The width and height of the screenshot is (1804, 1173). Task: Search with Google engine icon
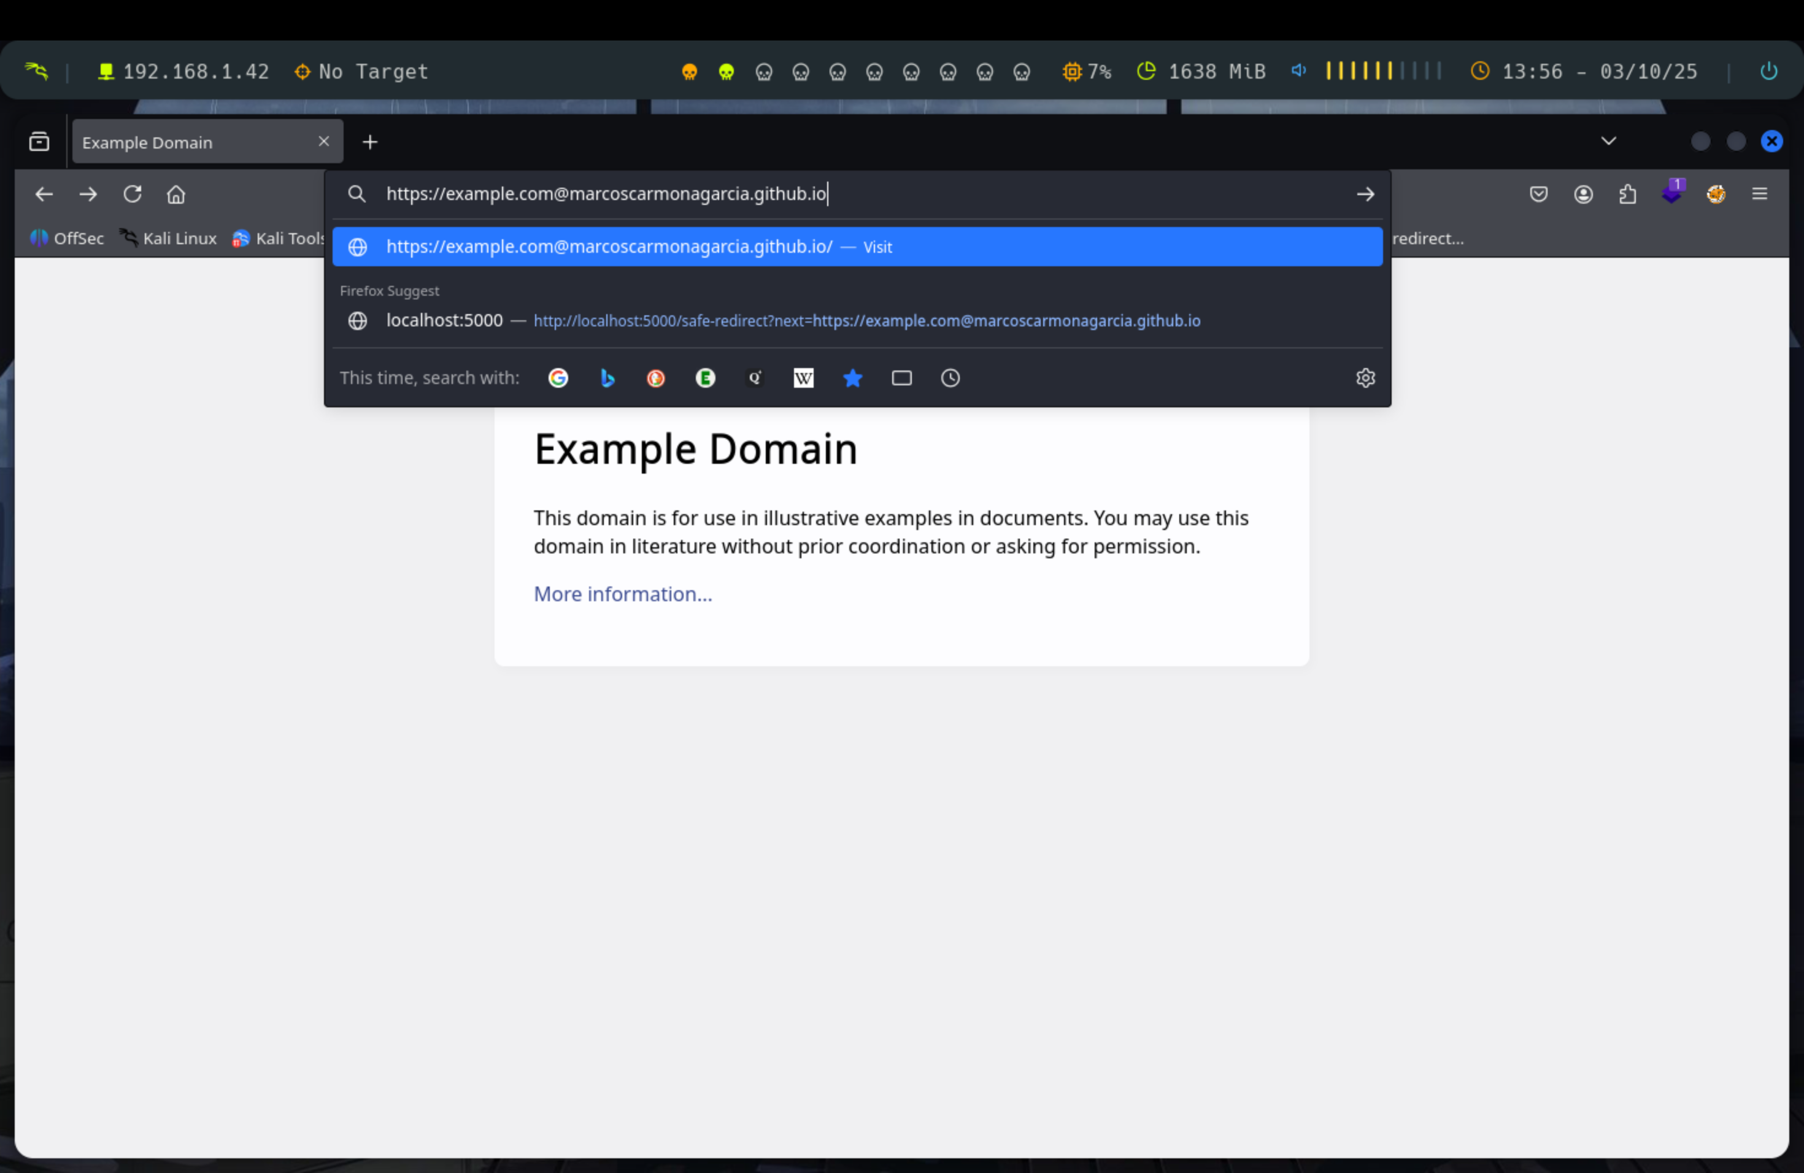[558, 378]
